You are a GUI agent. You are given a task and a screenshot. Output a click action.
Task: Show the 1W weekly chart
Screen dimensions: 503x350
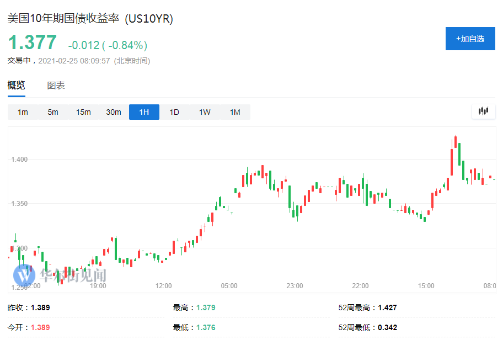tap(205, 112)
